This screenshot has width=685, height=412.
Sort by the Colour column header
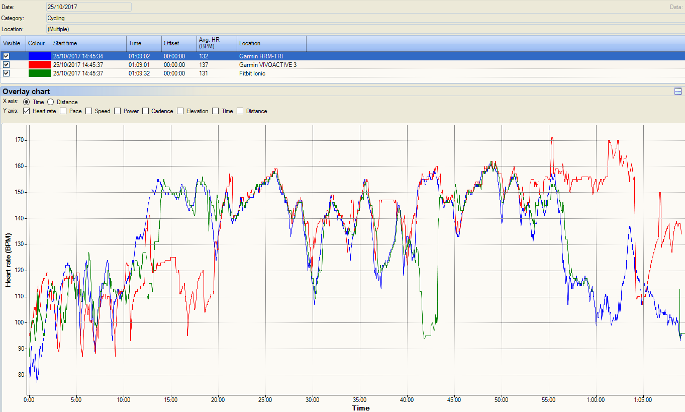point(39,43)
